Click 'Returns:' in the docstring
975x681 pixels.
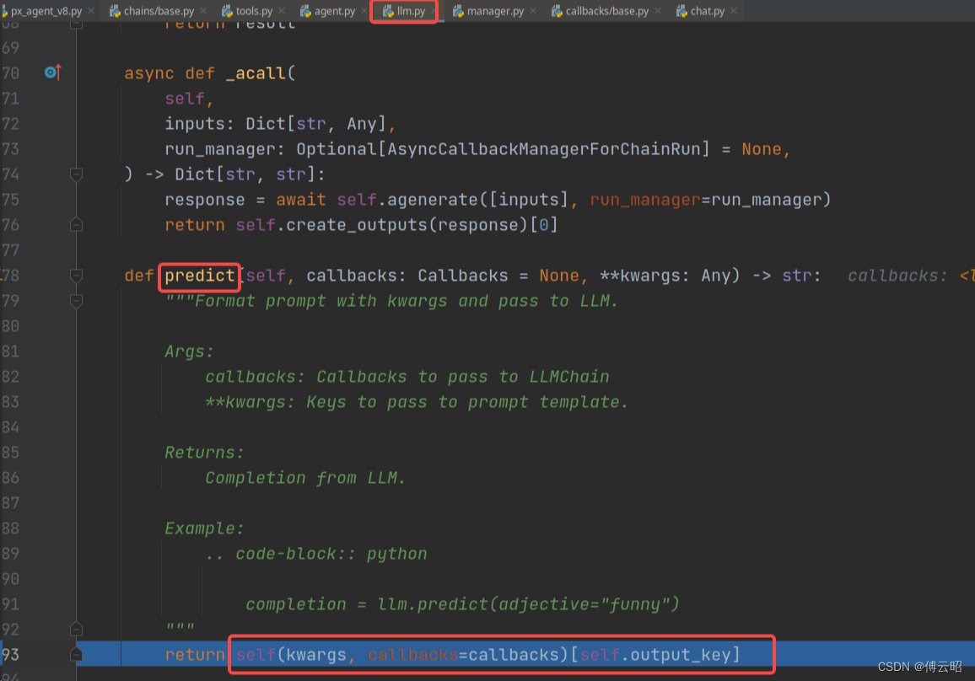[204, 453]
